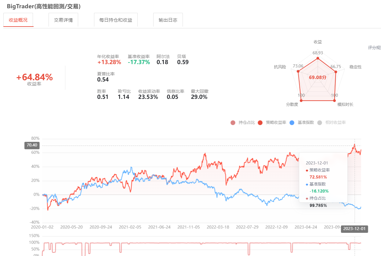Click the +64.84% total return figure
This screenshot has width=381, height=256.
click(x=34, y=78)
